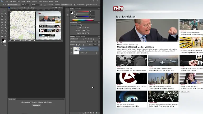Screen dimensions: 203x114
Task: Hide the Ebene 1 layer
Action: [71, 49]
